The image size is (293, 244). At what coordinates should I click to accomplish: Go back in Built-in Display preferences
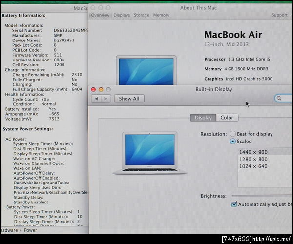(96, 99)
